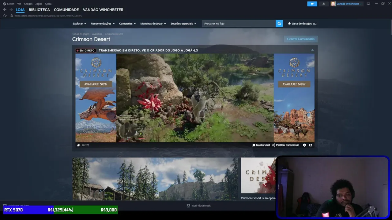Collapse the live broadcast panel
This screenshot has height=220, width=392.
pos(312,50)
